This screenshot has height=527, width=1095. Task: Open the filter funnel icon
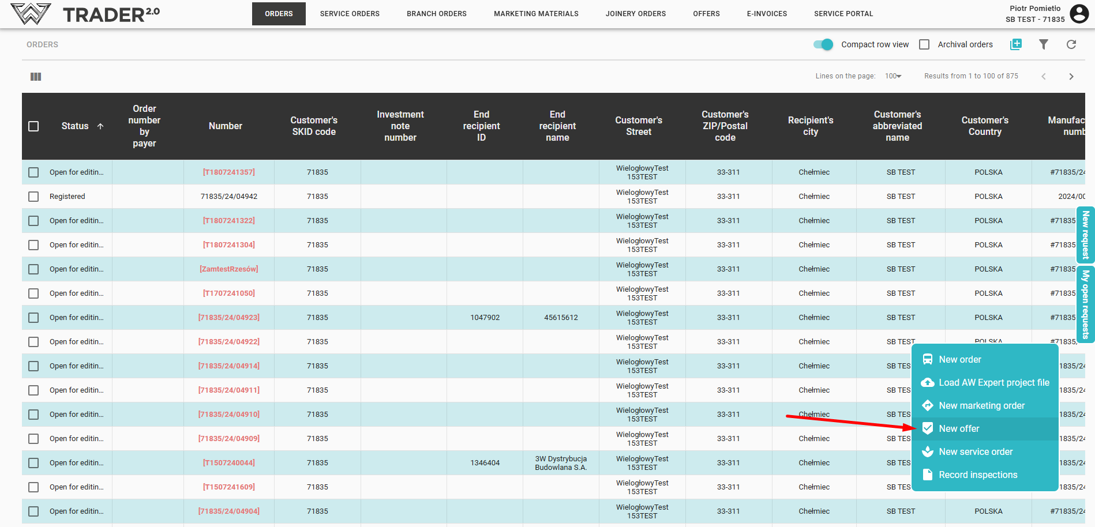click(1044, 44)
